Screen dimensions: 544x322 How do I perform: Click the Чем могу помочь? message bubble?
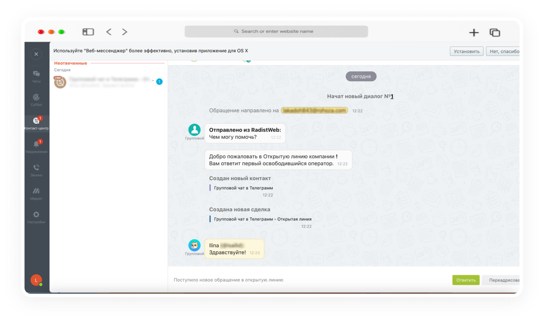click(245, 133)
